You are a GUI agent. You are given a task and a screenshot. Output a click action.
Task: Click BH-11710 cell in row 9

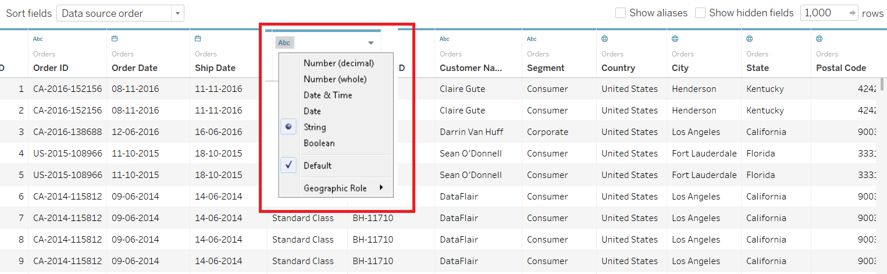pos(373,261)
